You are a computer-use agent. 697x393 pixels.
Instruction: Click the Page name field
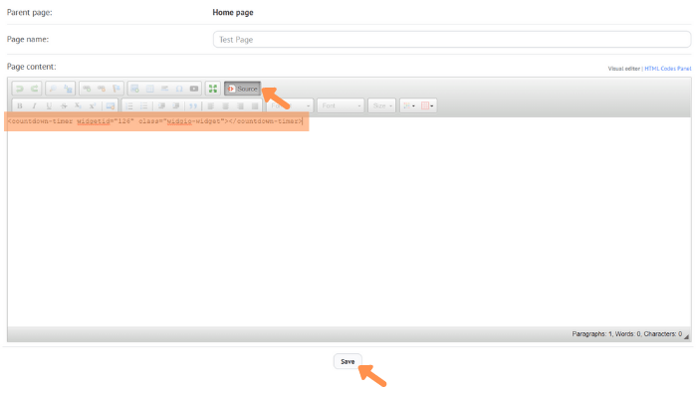point(452,40)
